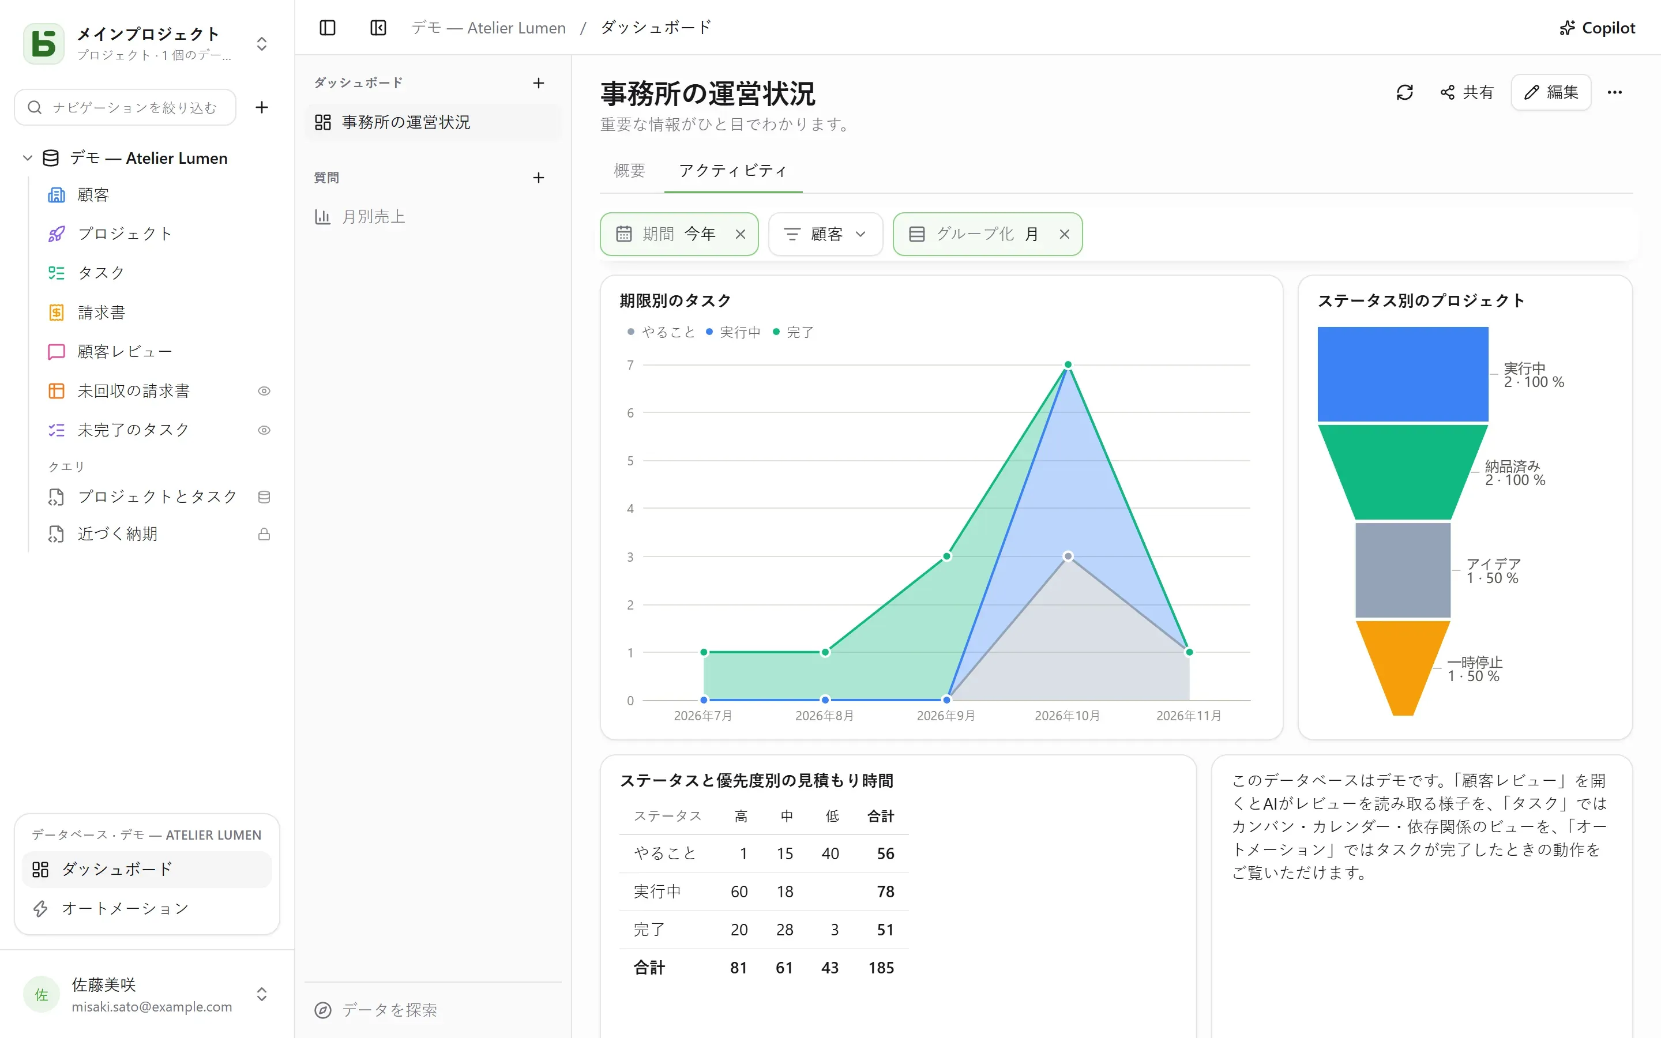Click the 共有 share button
This screenshot has width=1661, height=1038.
[x=1467, y=92]
